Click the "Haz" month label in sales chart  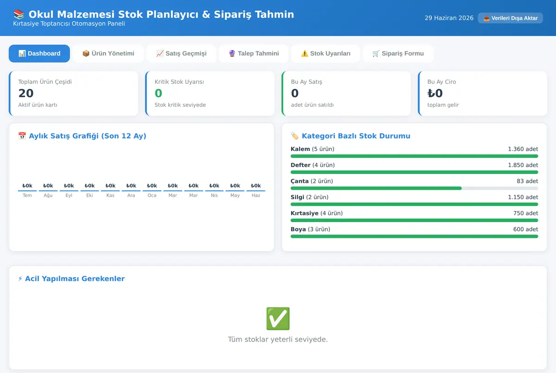[256, 195]
